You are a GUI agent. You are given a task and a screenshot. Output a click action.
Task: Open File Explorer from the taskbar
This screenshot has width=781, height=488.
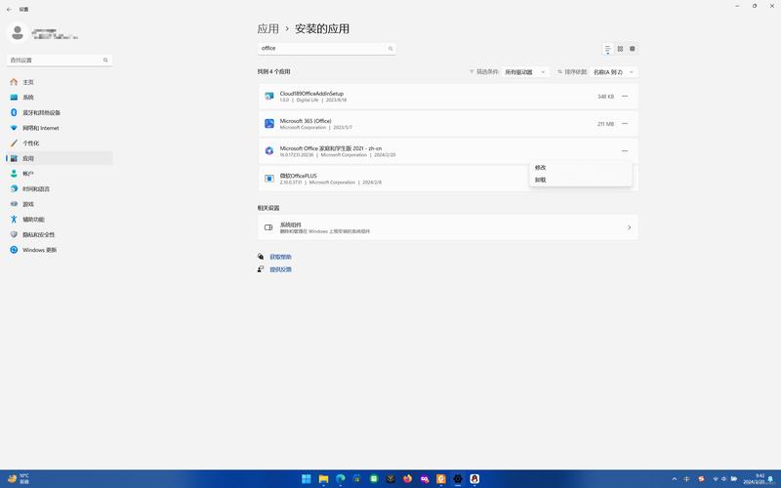point(323,479)
